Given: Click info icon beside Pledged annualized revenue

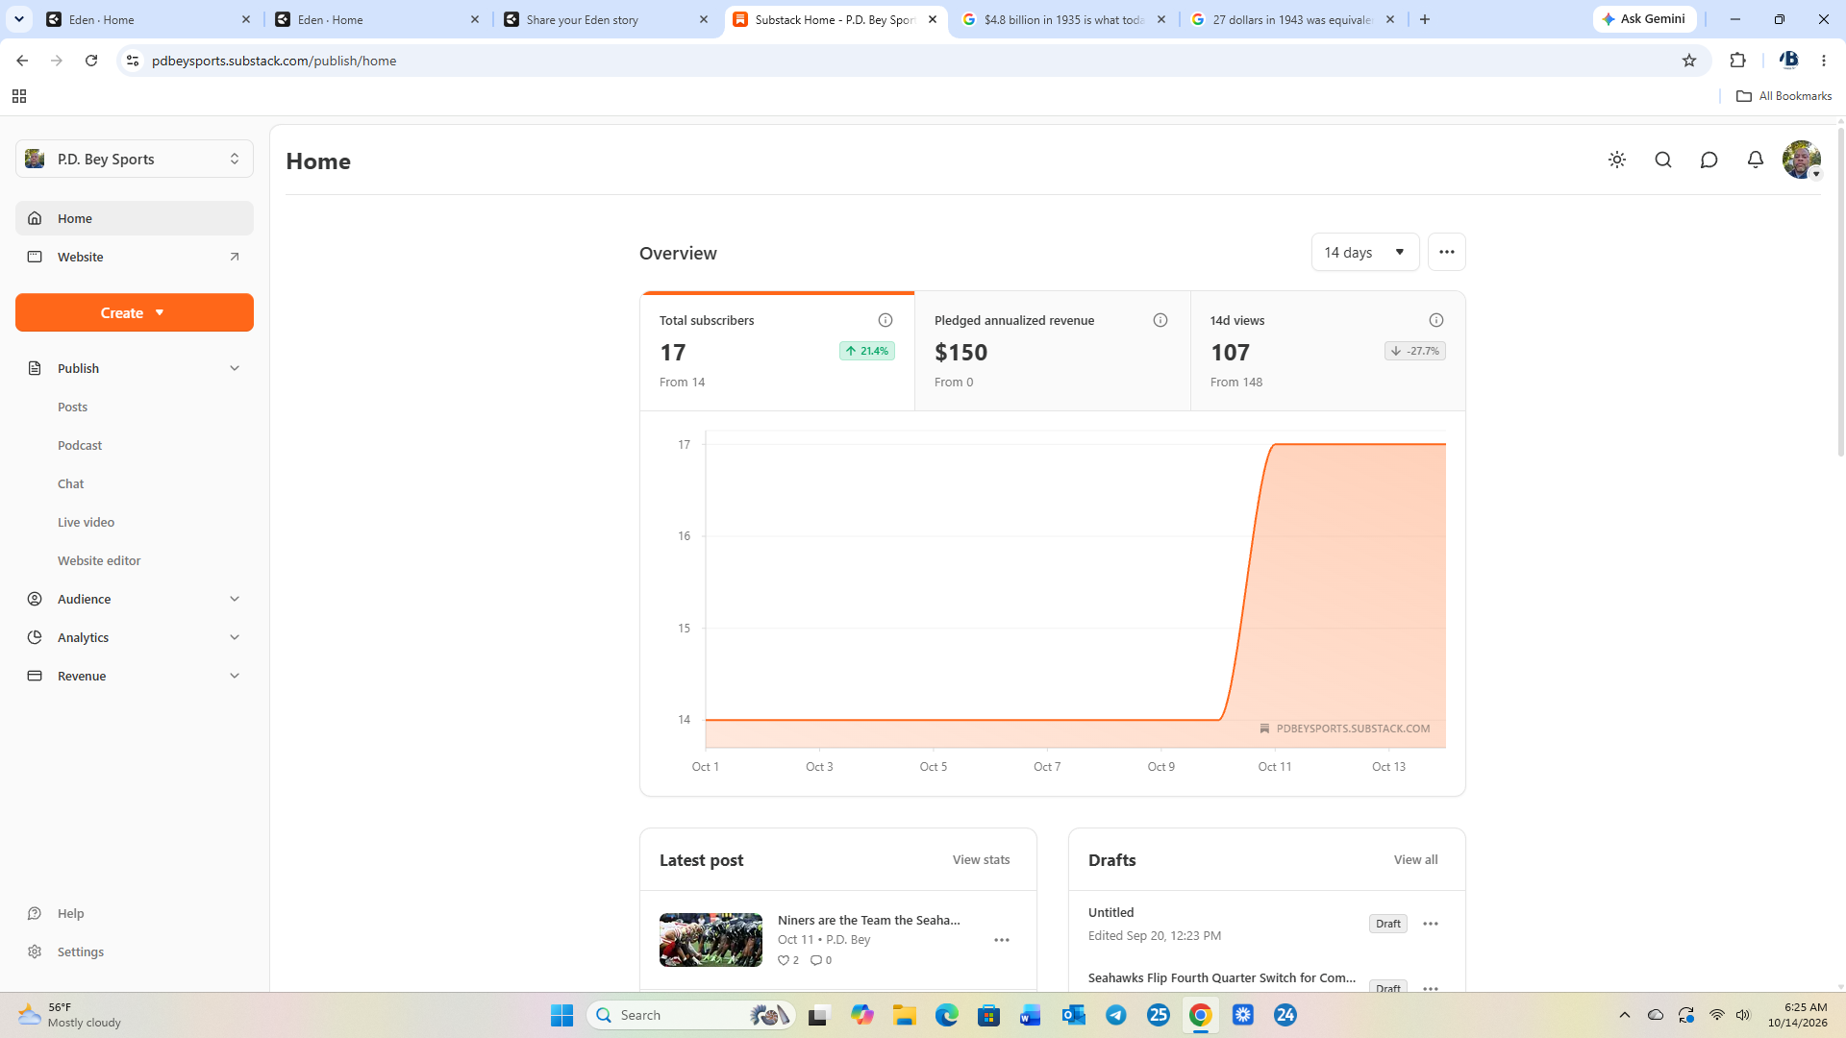Looking at the screenshot, I should pyautogui.click(x=1160, y=320).
